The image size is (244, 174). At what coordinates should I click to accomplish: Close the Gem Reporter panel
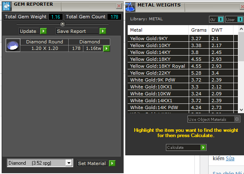pos(119,6)
